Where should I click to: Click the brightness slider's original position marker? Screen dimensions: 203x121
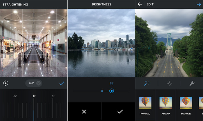102,91
